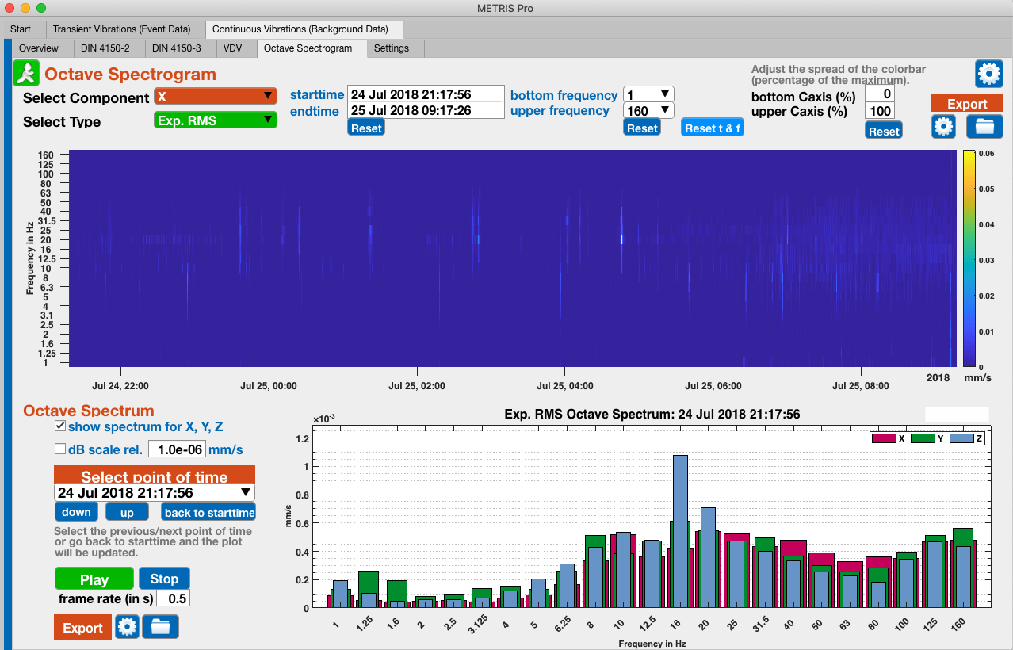Click the green running figure icon
The height and width of the screenshot is (650, 1013).
point(27,74)
